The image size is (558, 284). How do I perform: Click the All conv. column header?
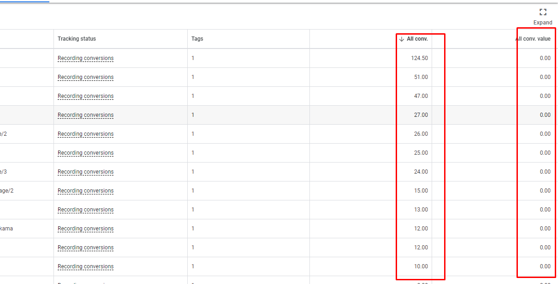(x=416, y=39)
